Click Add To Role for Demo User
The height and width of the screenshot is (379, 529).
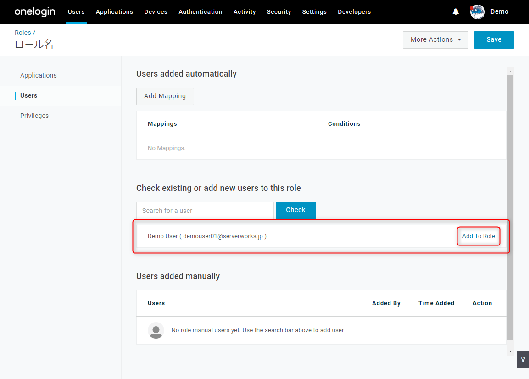point(479,236)
